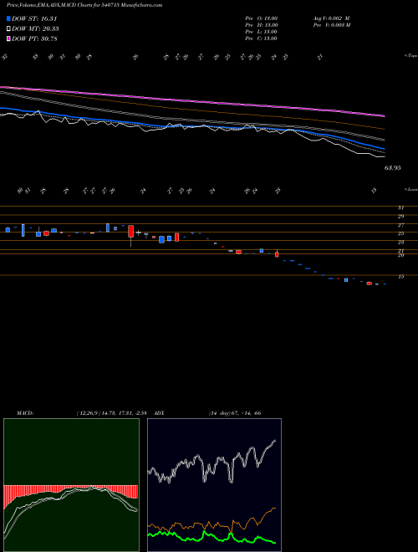
Task: Click price axis label 27
Action: coord(400,225)
